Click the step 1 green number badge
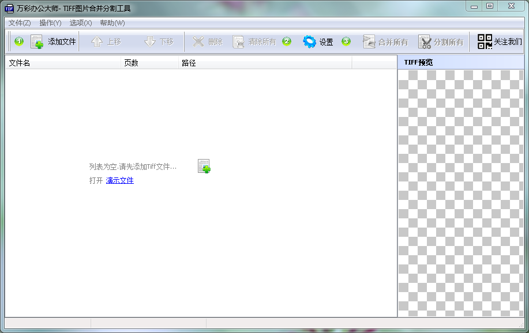This screenshot has height=333, width=529. pyautogui.click(x=19, y=41)
